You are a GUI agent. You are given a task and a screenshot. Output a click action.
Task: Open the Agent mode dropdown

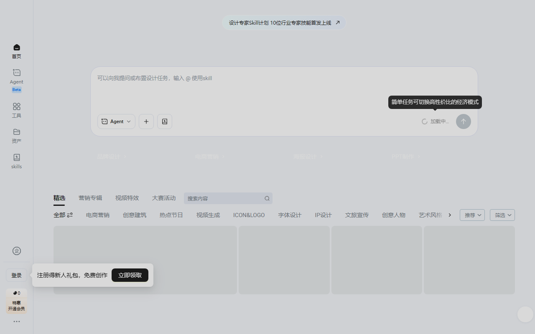click(x=116, y=121)
